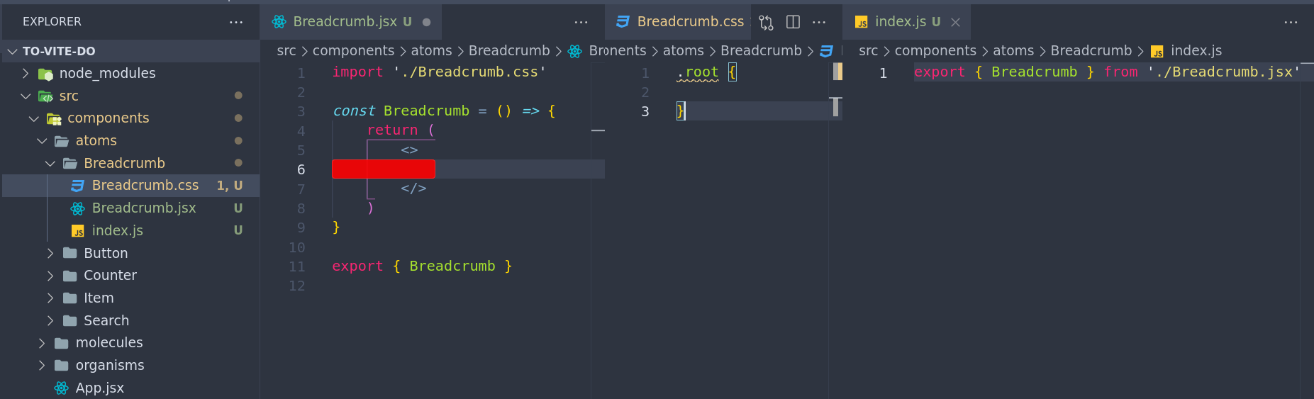Click the React file icon in the jsx breadcrumb path
The width and height of the screenshot is (1314, 399).
click(574, 51)
